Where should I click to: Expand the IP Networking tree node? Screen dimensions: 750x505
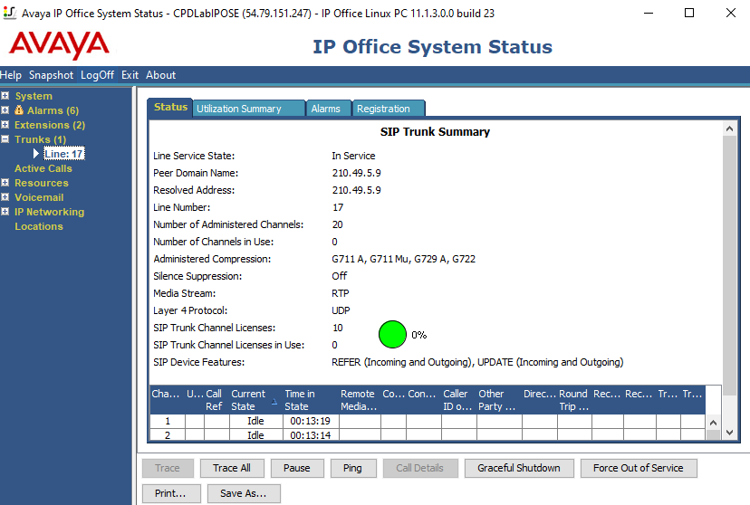5,212
